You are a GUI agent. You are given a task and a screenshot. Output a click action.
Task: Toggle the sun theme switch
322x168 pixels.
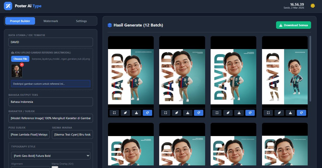point(313,6)
